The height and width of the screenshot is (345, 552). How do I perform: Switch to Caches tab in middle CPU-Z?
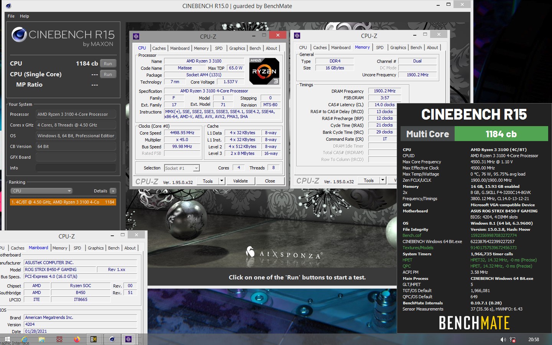tap(159, 48)
